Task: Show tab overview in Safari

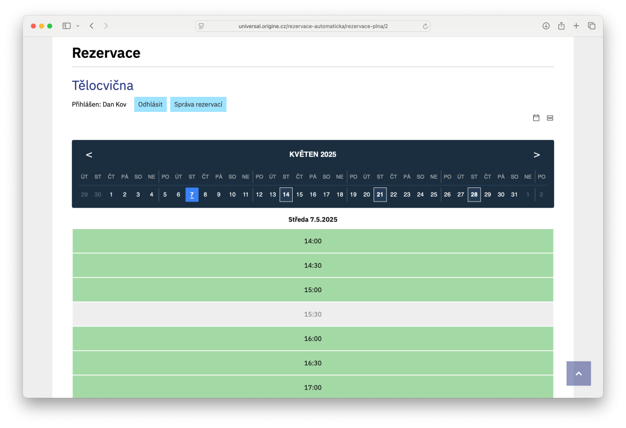Action: [x=592, y=26]
